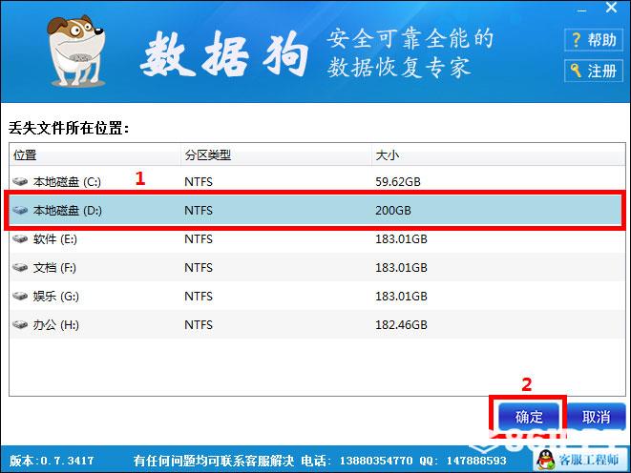The width and height of the screenshot is (631, 473).
Task: Click 183.01GB size in 娱乐 (G:) row
Action: (401, 297)
